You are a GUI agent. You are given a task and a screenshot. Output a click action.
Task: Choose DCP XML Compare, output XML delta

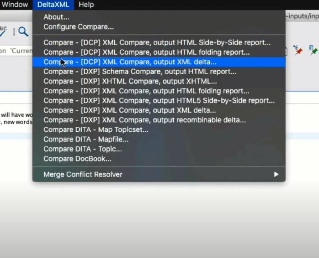pos(130,62)
